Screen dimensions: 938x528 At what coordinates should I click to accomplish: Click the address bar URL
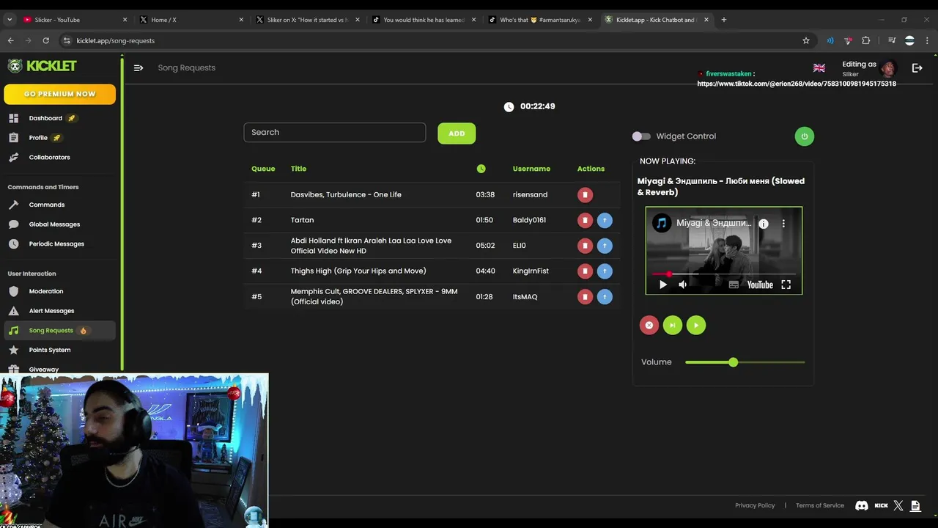pos(116,40)
